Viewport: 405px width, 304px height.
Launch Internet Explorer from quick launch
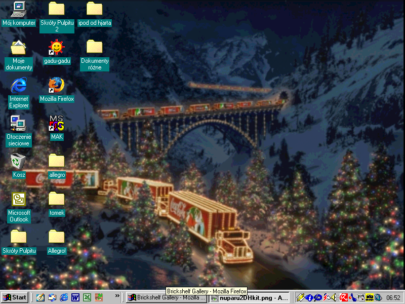[x=64, y=297]
